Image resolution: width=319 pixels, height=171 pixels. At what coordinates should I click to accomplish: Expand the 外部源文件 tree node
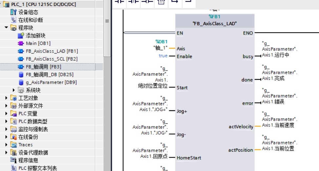tap(6, 106)
